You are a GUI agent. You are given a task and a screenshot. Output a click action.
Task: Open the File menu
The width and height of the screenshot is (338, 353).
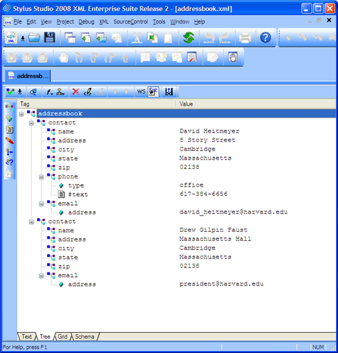pyautogui.click(x=18, y=22)
